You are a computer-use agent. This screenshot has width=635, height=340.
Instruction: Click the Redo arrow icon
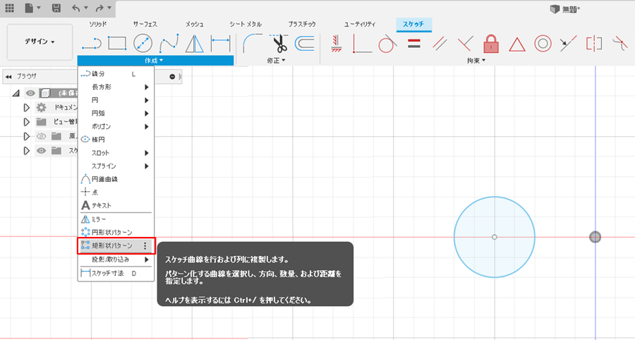[x=99, y=8]
